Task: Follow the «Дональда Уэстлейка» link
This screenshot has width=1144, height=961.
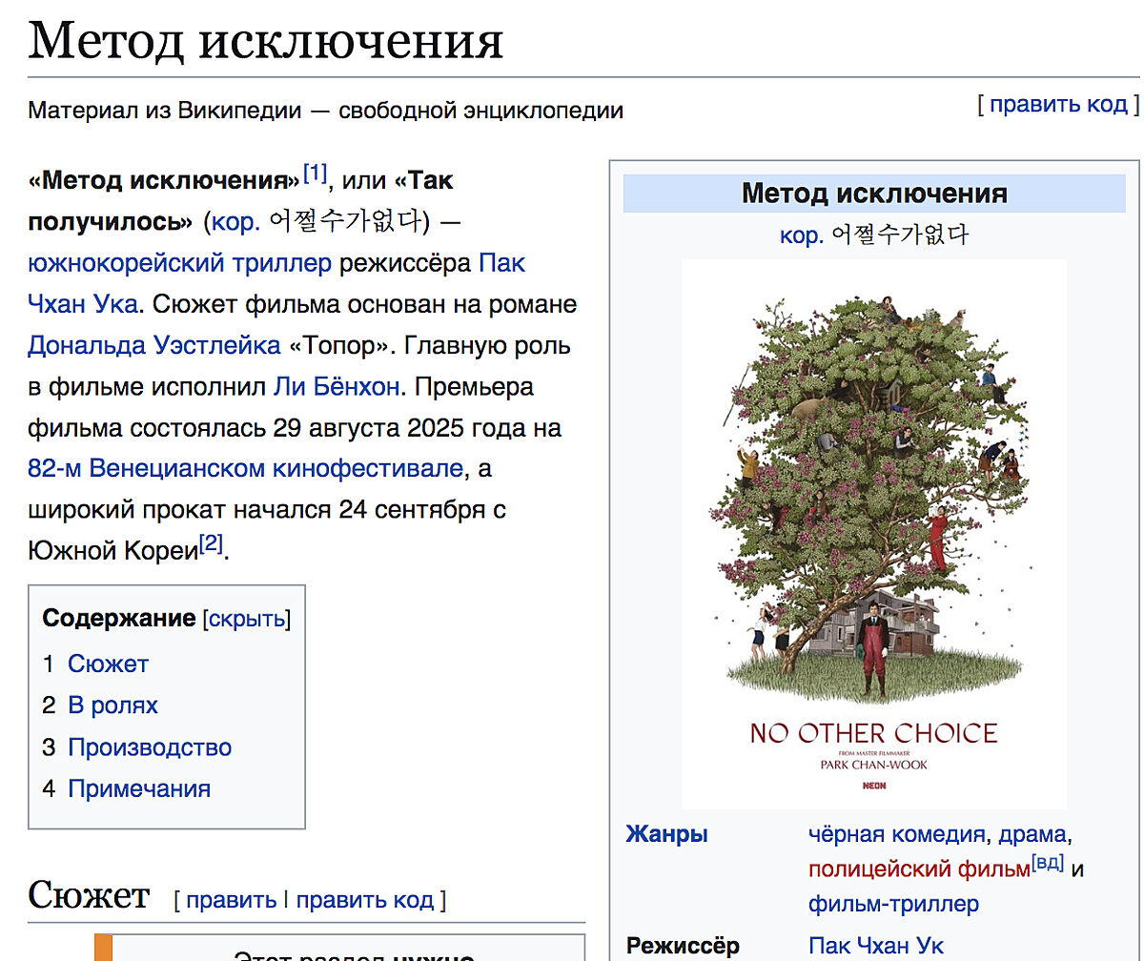Action: tap(154, 345)
